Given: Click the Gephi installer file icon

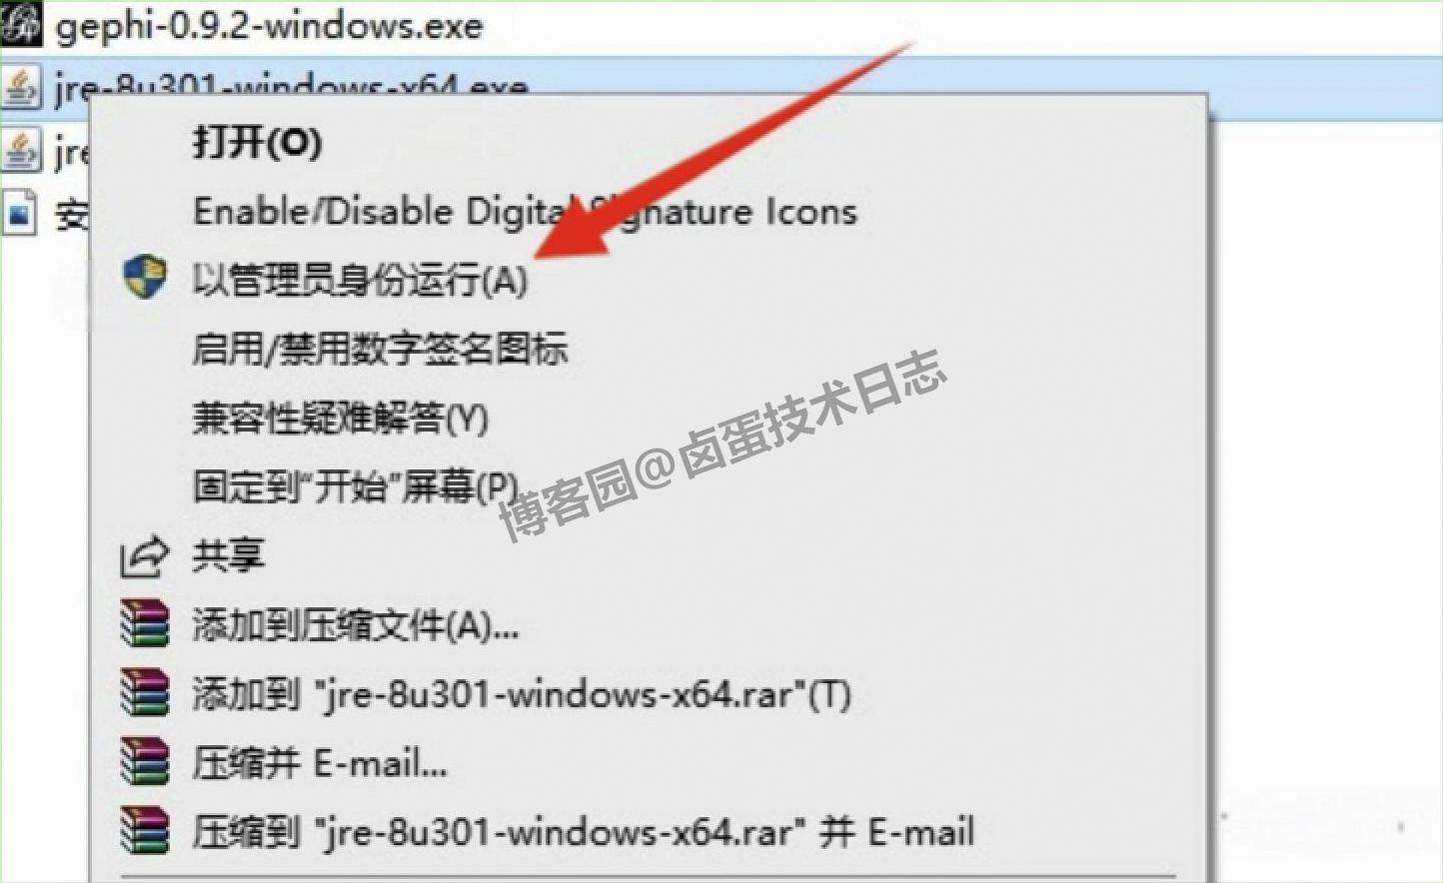Looking at the screenshot, I should tap(20, 22).
